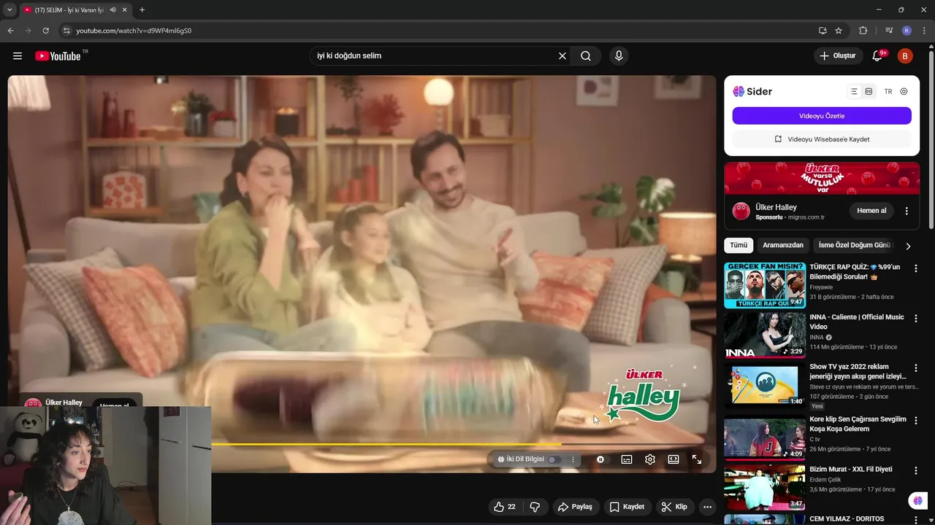Enter fullscreen on the video
Screen dimensions: 935x525
697,459
